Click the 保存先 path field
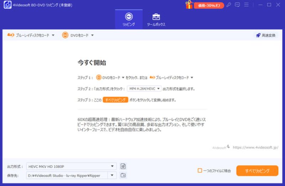285x186 pixels. [x=67, y=175]
